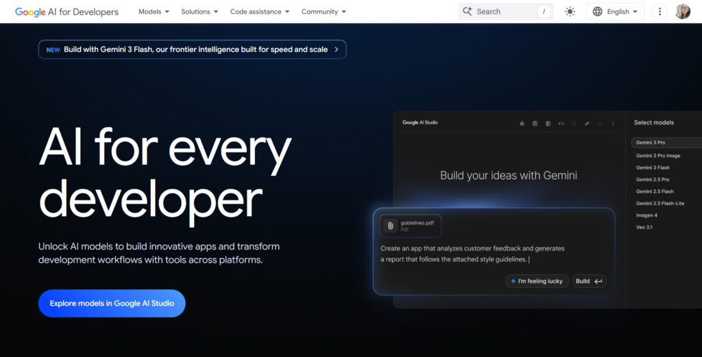Viewport: 702px width, 357px height.
Task: Click the vertical dots menu in AI Studio toolbar
Action: (x=613, y=123)
